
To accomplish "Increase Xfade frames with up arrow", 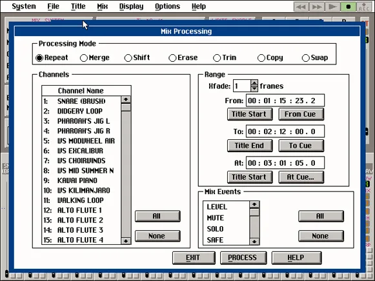I will coord(254,83).
